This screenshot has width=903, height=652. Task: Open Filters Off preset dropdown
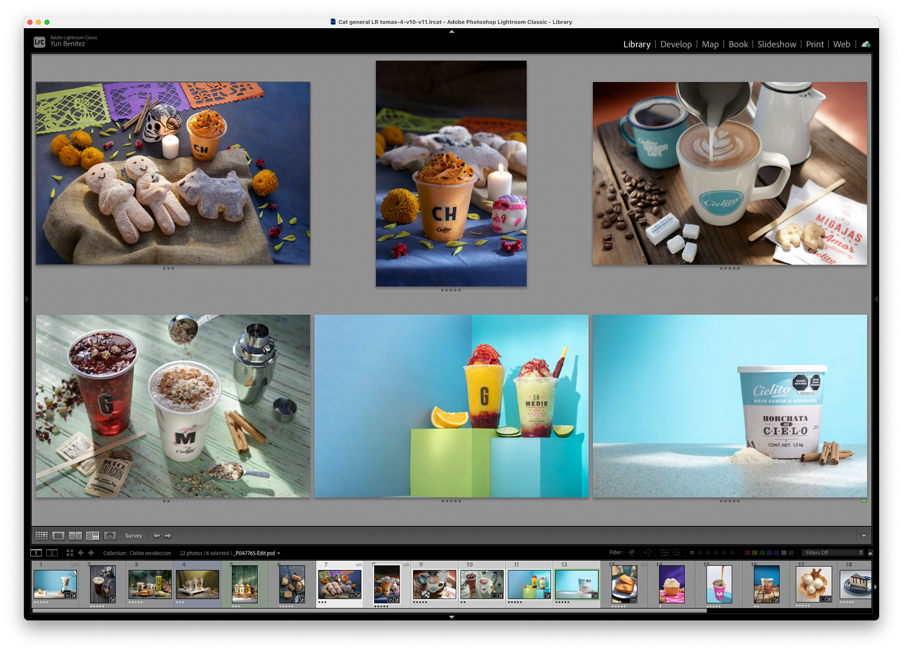pos(833,553)
